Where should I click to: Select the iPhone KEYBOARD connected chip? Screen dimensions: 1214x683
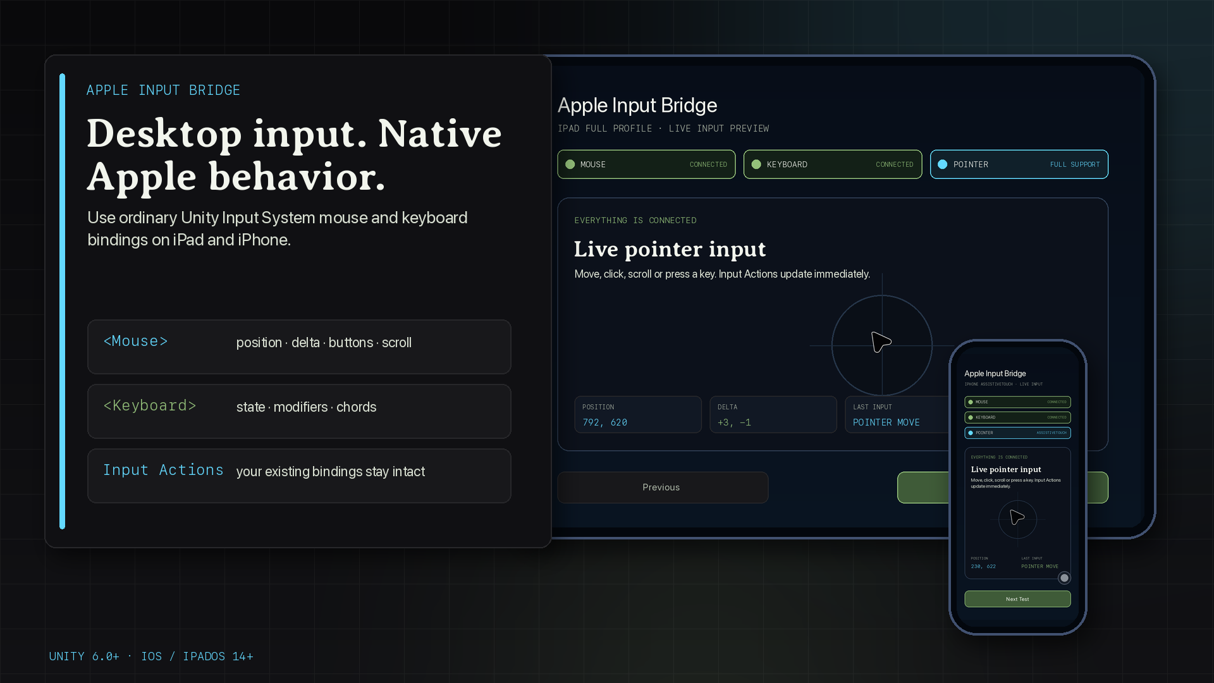tap(1017, 417)
